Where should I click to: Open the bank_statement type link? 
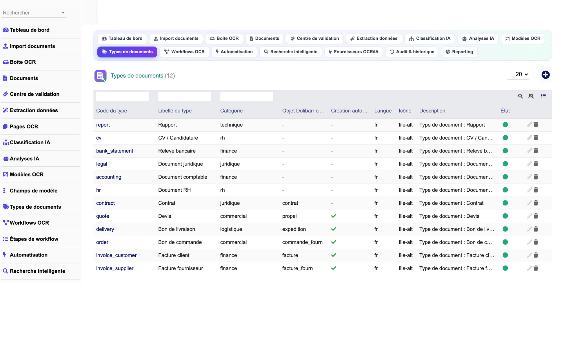point(114,151)
